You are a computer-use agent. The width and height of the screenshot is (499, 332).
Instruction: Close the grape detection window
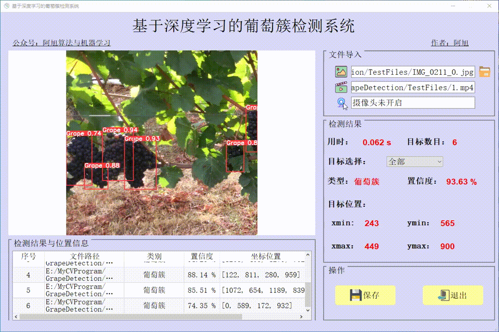(489, 6)
